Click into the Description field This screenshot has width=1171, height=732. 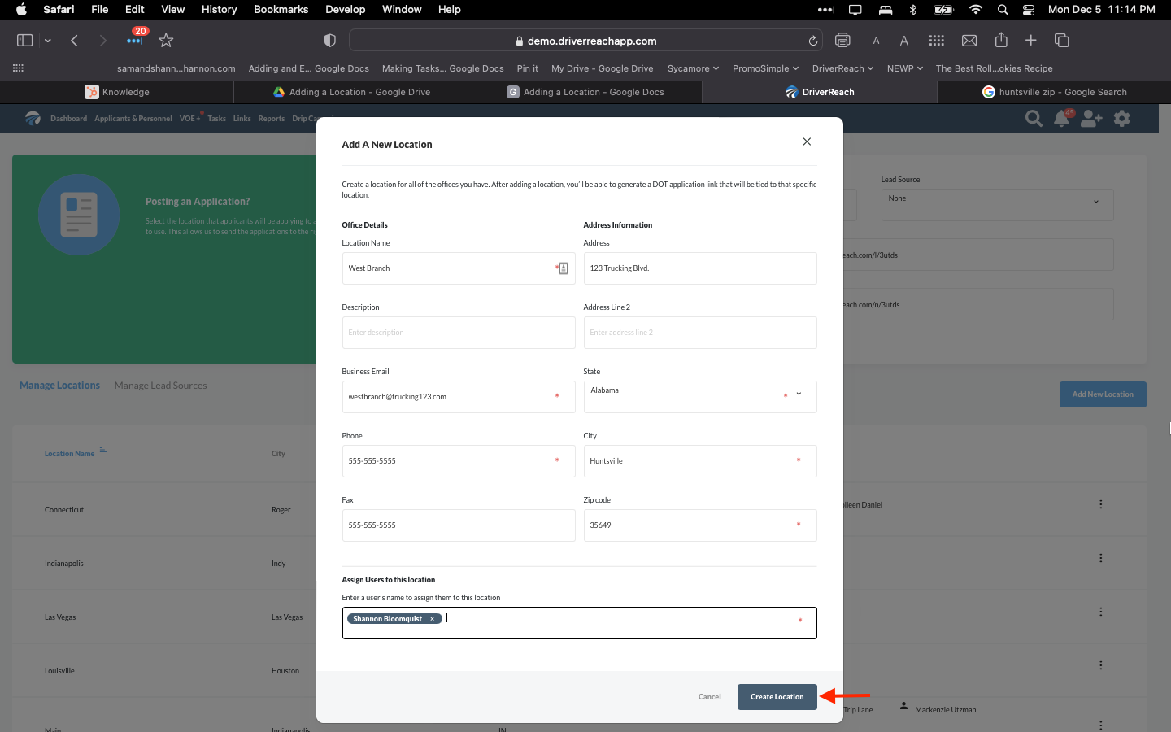coord(458,333)
